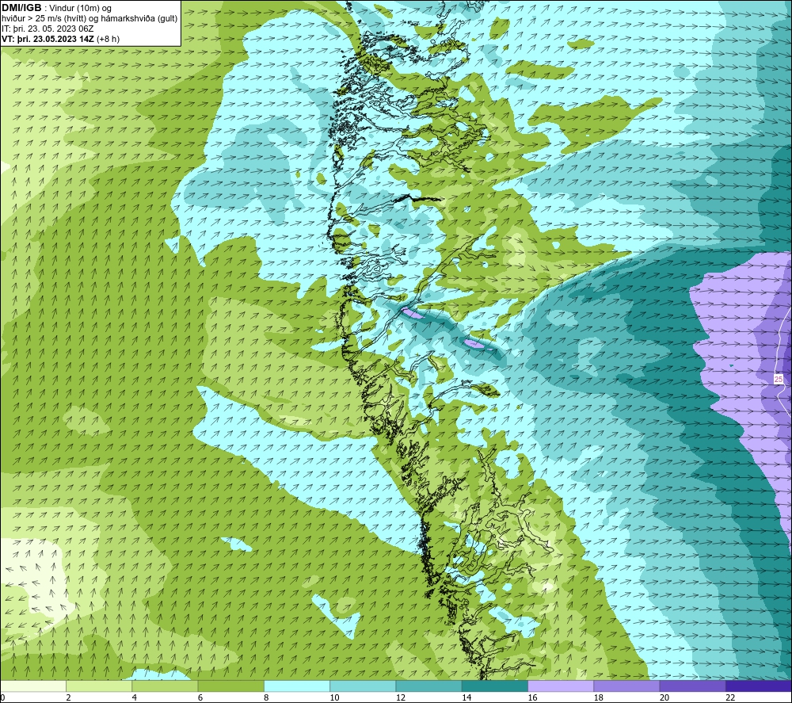Click the 8–10 m/s light cyan swatch
Image resolution: width=792 pixels, height=703 pixels.
click(x=297, y=686)
